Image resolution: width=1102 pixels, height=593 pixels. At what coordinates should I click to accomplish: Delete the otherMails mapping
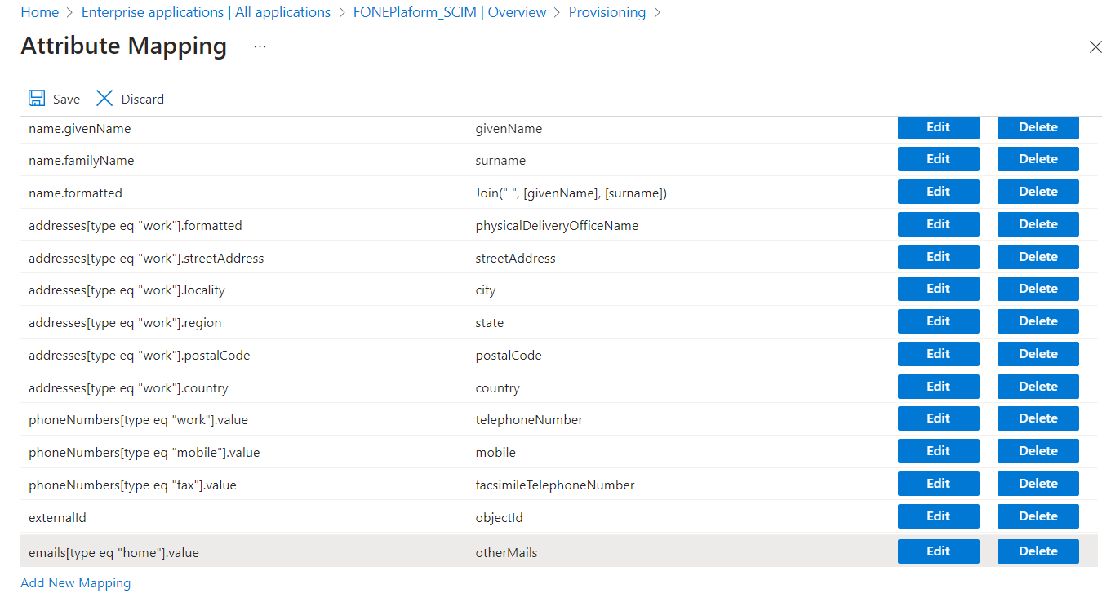pos(1038,551)
